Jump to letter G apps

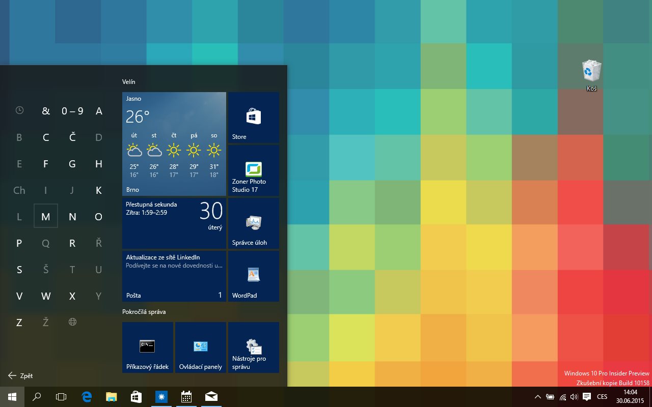pos(72,164)
